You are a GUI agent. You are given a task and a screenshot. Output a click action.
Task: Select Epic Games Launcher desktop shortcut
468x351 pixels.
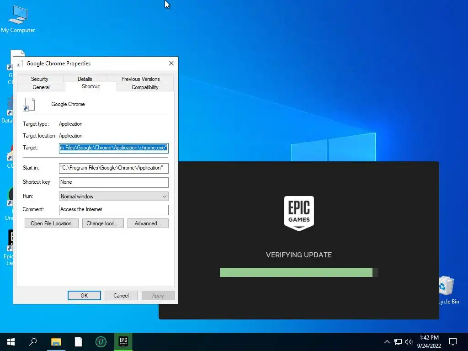[9, 248]
